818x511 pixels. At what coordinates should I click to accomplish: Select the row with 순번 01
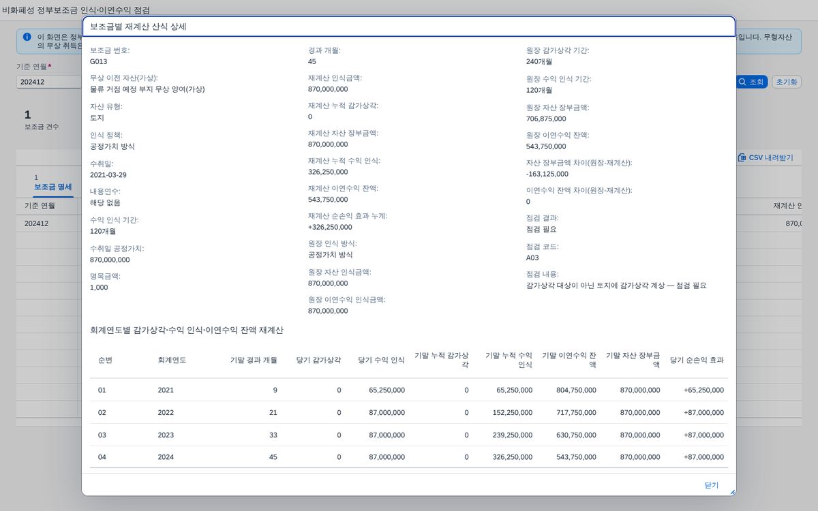409,390
